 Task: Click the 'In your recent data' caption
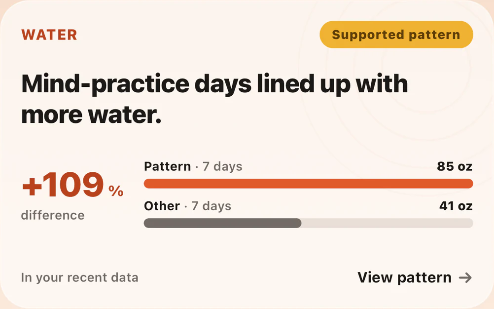click(80, 278)
